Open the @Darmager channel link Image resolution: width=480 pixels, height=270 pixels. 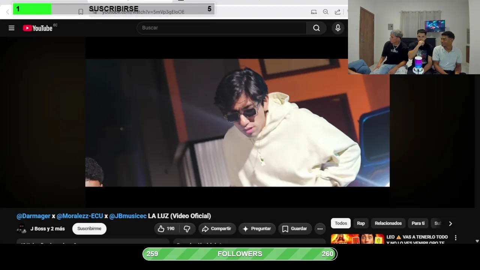[33, 216]
